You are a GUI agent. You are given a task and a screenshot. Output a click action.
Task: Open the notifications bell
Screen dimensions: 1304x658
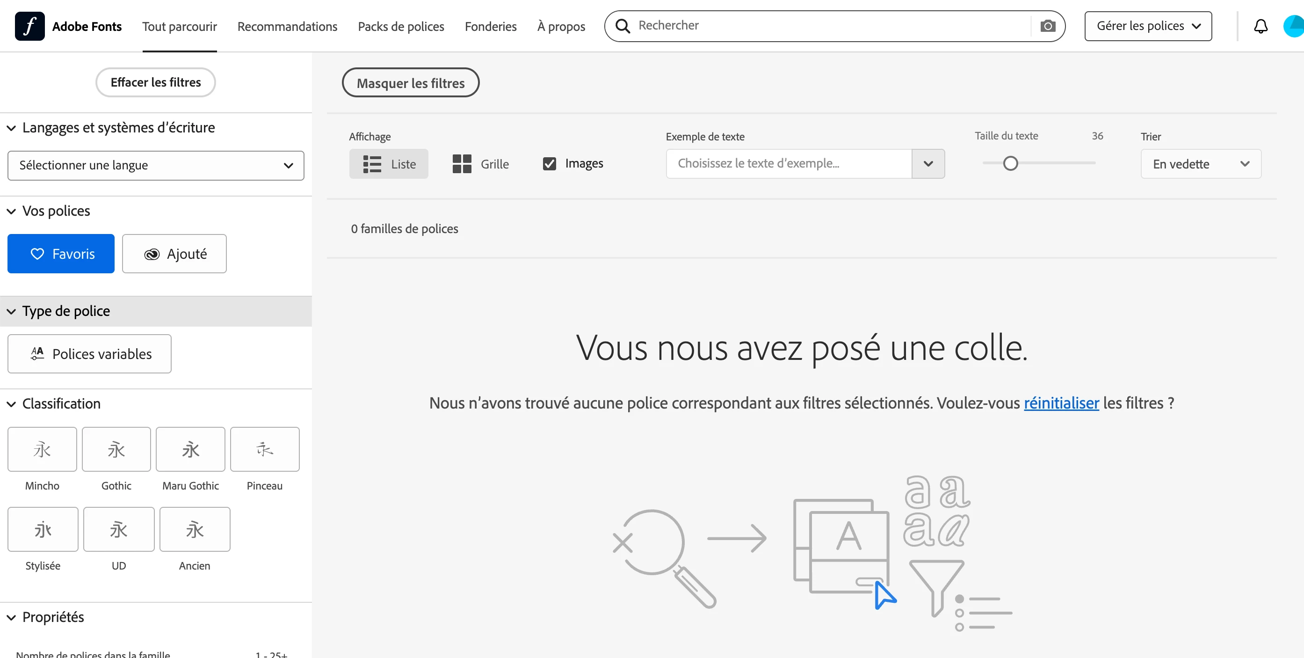coord(1260,26)
